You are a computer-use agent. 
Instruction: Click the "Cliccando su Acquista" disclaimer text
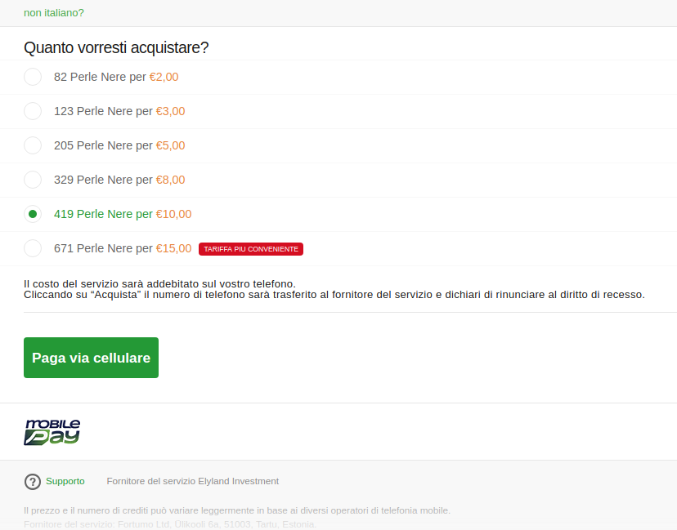[x=334, y=295]
